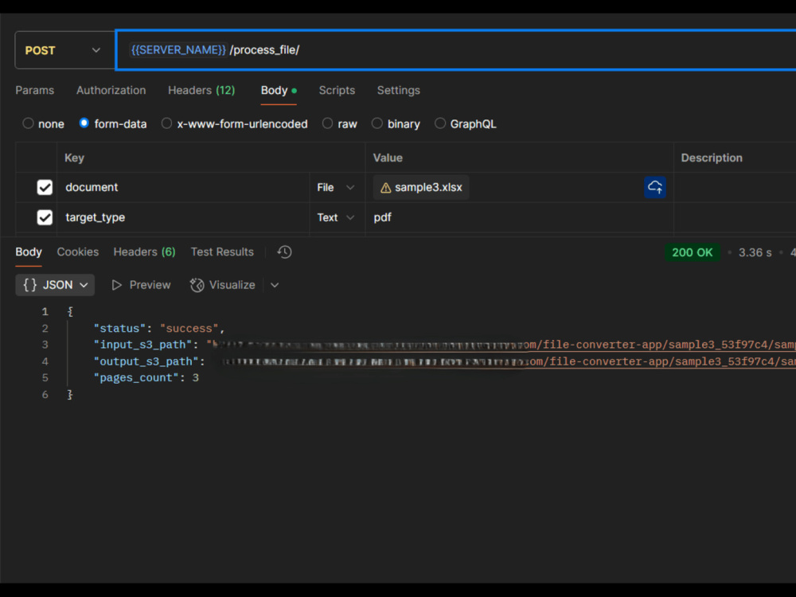Screen dimensions: 796x597
Task: Click the pdf value cell
Action: click(519, 217)
